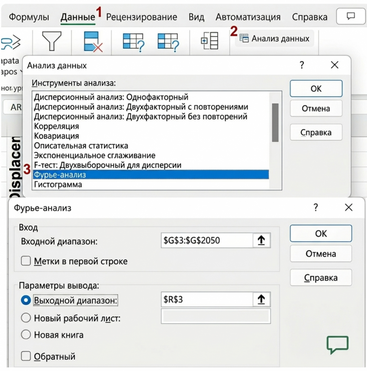The height and width of the screenshot is (371, 367).
Task: Click the Входной диапазон input field
Action: point(207,241)
